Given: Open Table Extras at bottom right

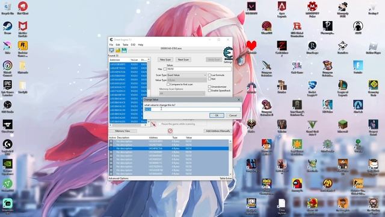Looking at the screenshot, I should 226,178.
